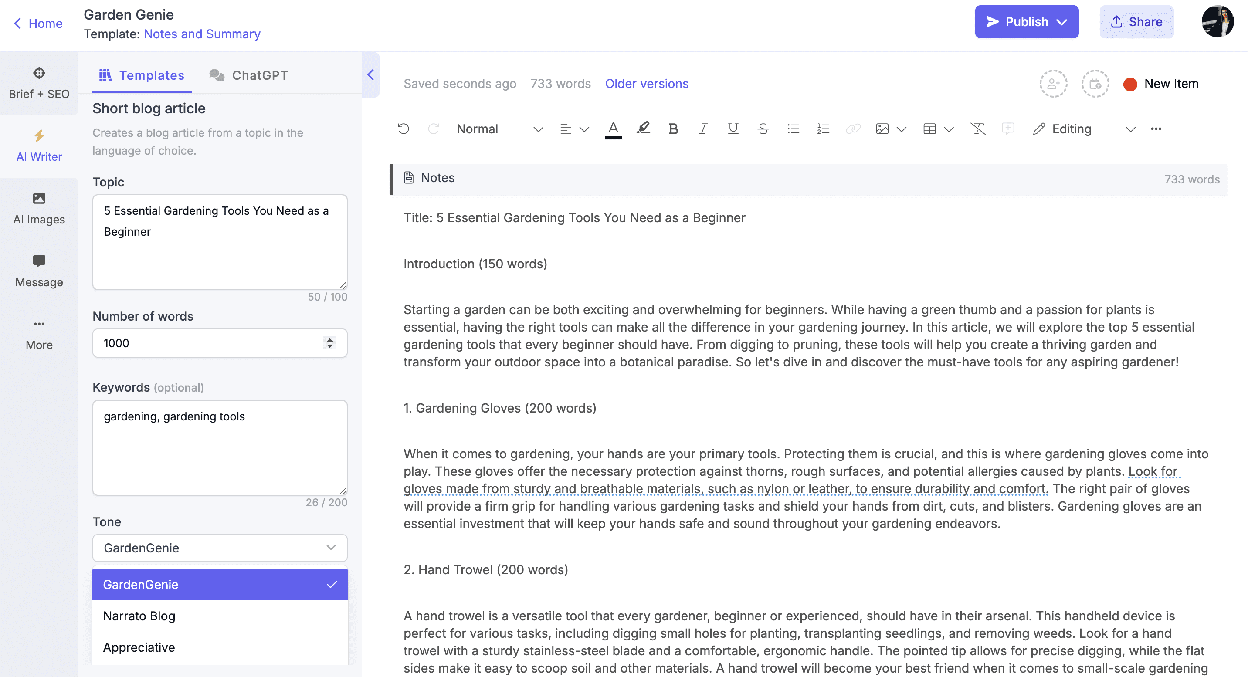Open the Tone dropdown showing GardenGenie

[x=220, y=548]
